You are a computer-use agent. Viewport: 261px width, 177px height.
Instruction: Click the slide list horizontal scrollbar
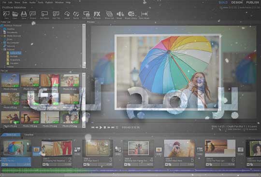pos(130,175)
